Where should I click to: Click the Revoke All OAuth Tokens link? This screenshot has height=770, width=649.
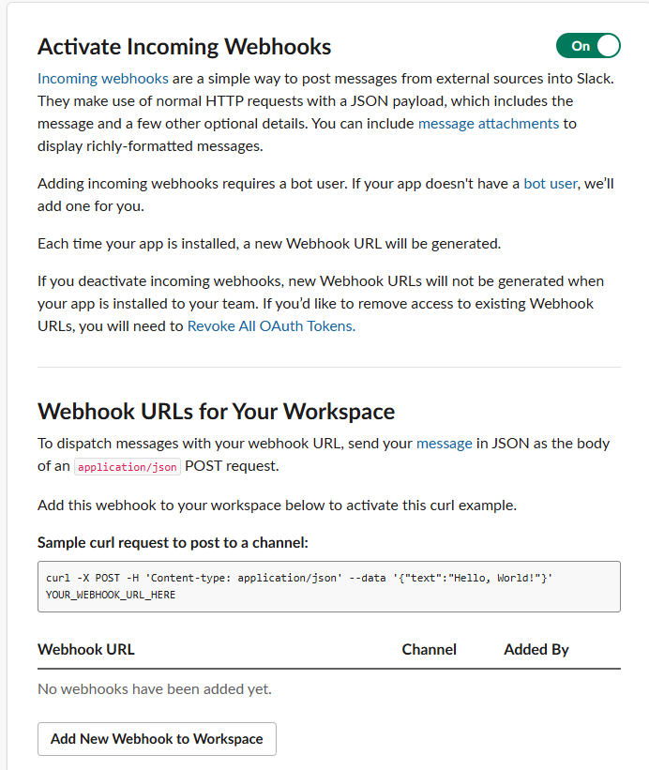tap(271, 326)
